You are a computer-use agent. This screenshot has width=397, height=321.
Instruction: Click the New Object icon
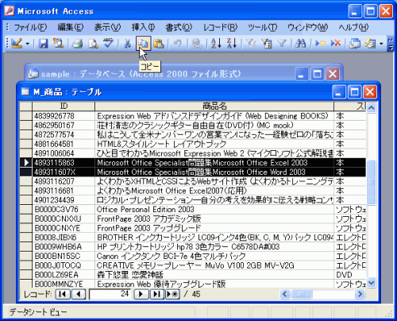click(x=371, y=43)
